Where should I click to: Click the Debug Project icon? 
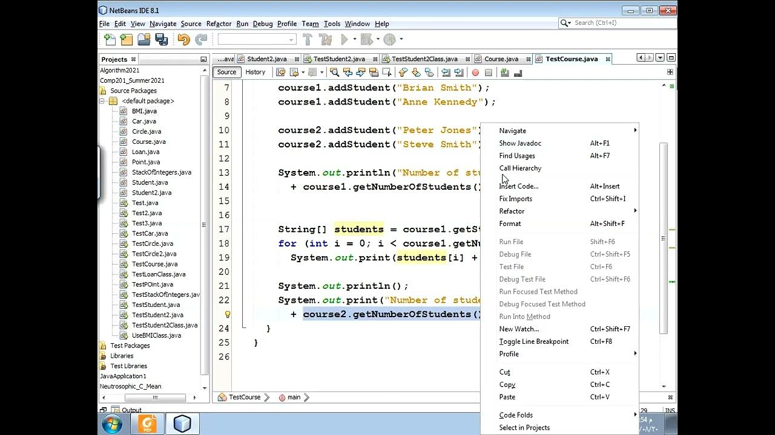click(366, 39)
